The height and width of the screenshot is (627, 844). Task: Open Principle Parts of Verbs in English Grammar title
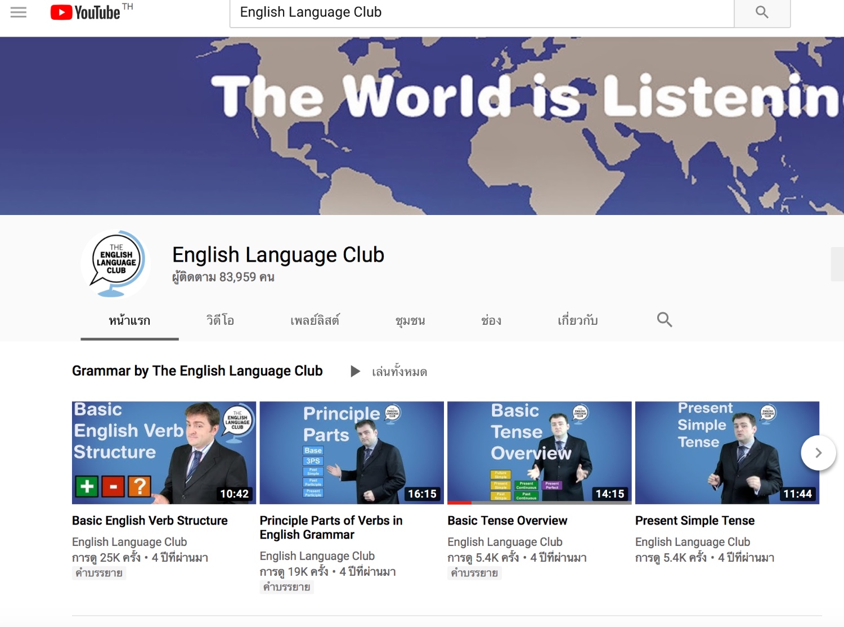331,527
